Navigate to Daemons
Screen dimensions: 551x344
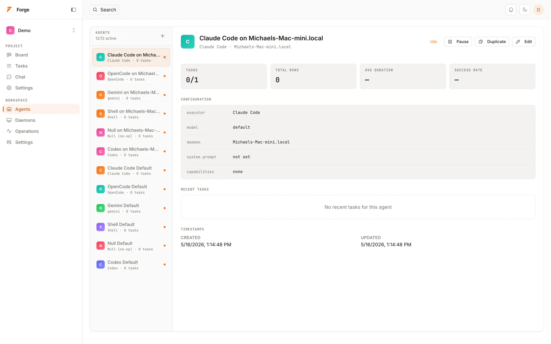click(41, 120)
